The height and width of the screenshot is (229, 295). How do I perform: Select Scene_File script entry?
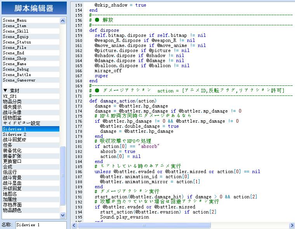(x=31, y=48)
